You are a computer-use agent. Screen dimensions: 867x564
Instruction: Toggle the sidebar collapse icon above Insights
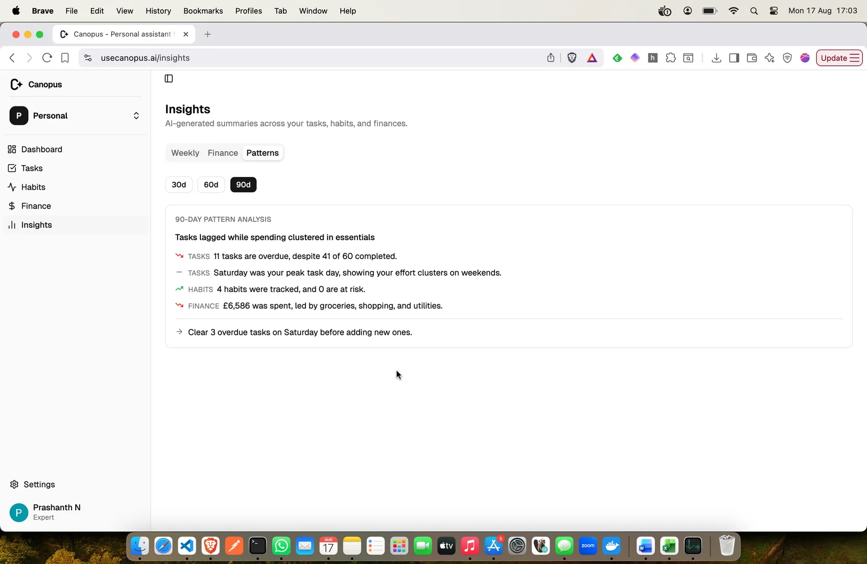[x=169, y=78]
